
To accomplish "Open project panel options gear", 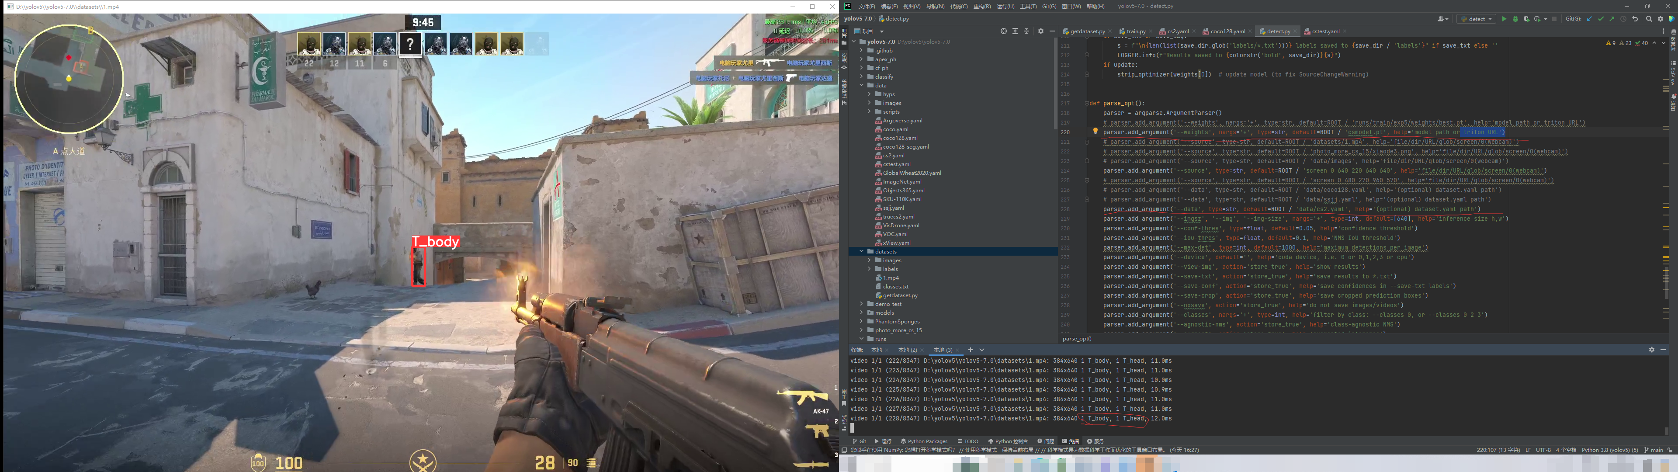I will tap(1041, 31).
